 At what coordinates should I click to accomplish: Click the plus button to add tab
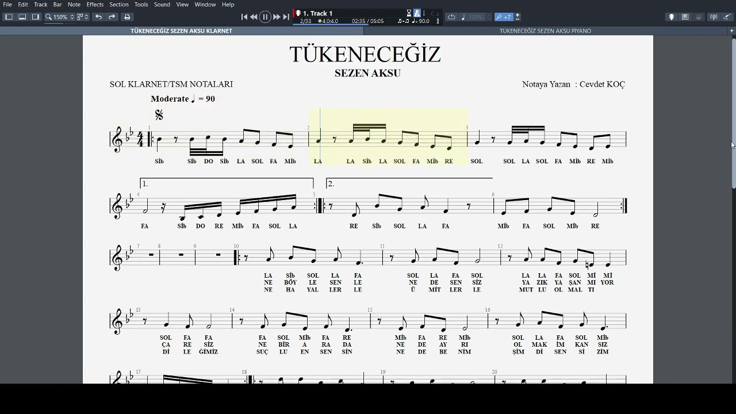[731, 31]
